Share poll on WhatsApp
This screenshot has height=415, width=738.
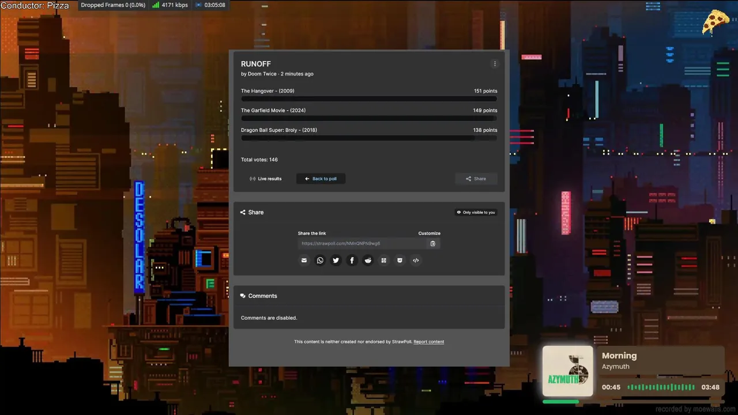tap(320, 261)
